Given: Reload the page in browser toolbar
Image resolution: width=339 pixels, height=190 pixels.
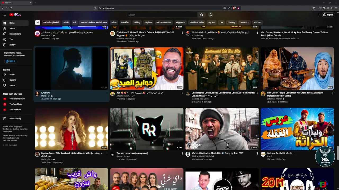Looking at the screenshot, I should coord(11,8).
